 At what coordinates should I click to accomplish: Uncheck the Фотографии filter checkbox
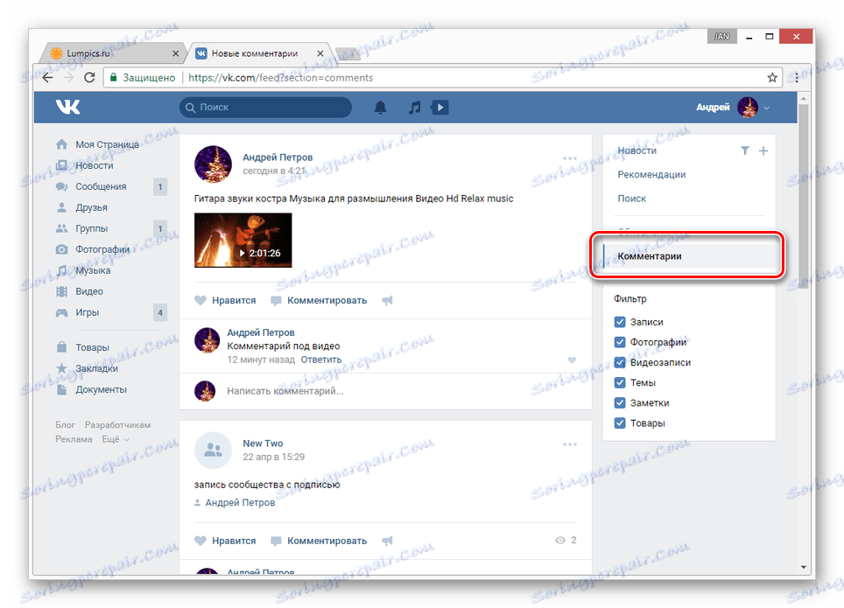[x=620, y=342]
